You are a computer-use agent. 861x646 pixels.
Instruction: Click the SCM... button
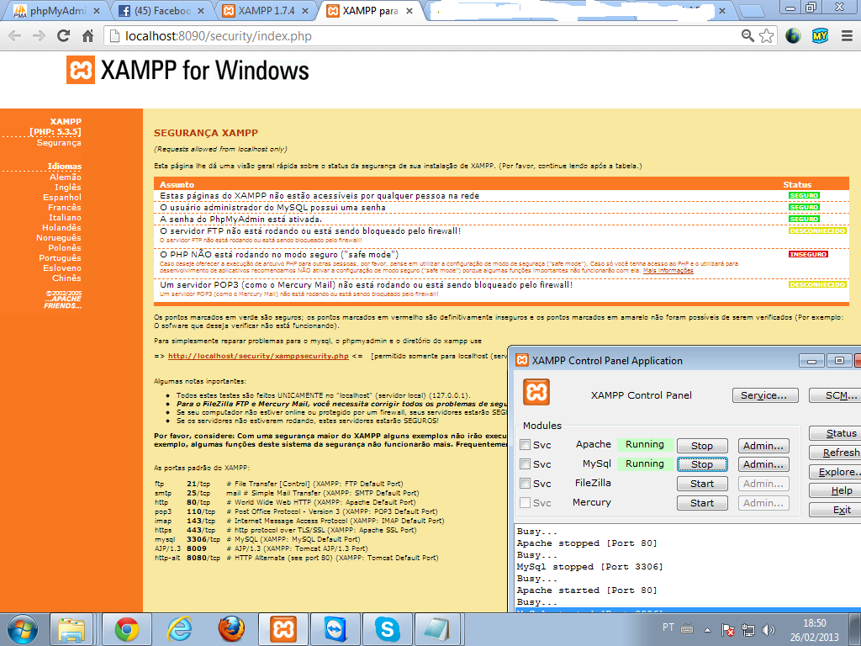click(836, 395)
